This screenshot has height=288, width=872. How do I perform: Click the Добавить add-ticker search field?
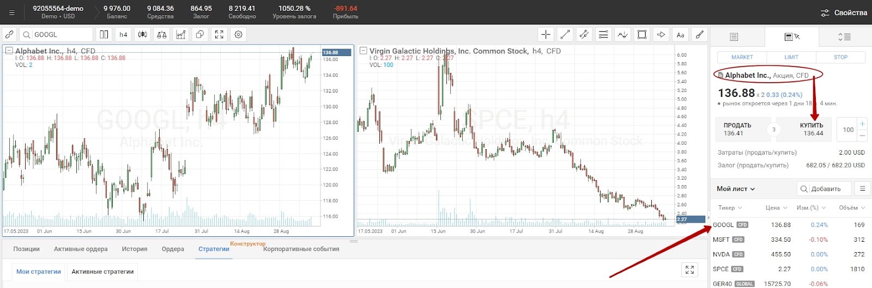pos(823,189)
